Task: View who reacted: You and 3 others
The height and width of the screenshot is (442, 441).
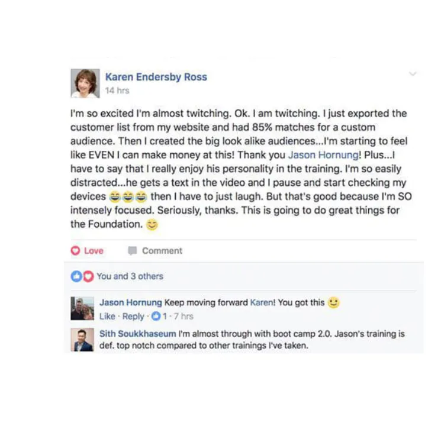Action: coord(130,276)
